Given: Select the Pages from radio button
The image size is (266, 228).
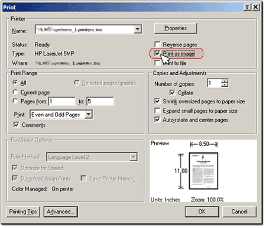Looking at the screenshot, I should 15,102.
